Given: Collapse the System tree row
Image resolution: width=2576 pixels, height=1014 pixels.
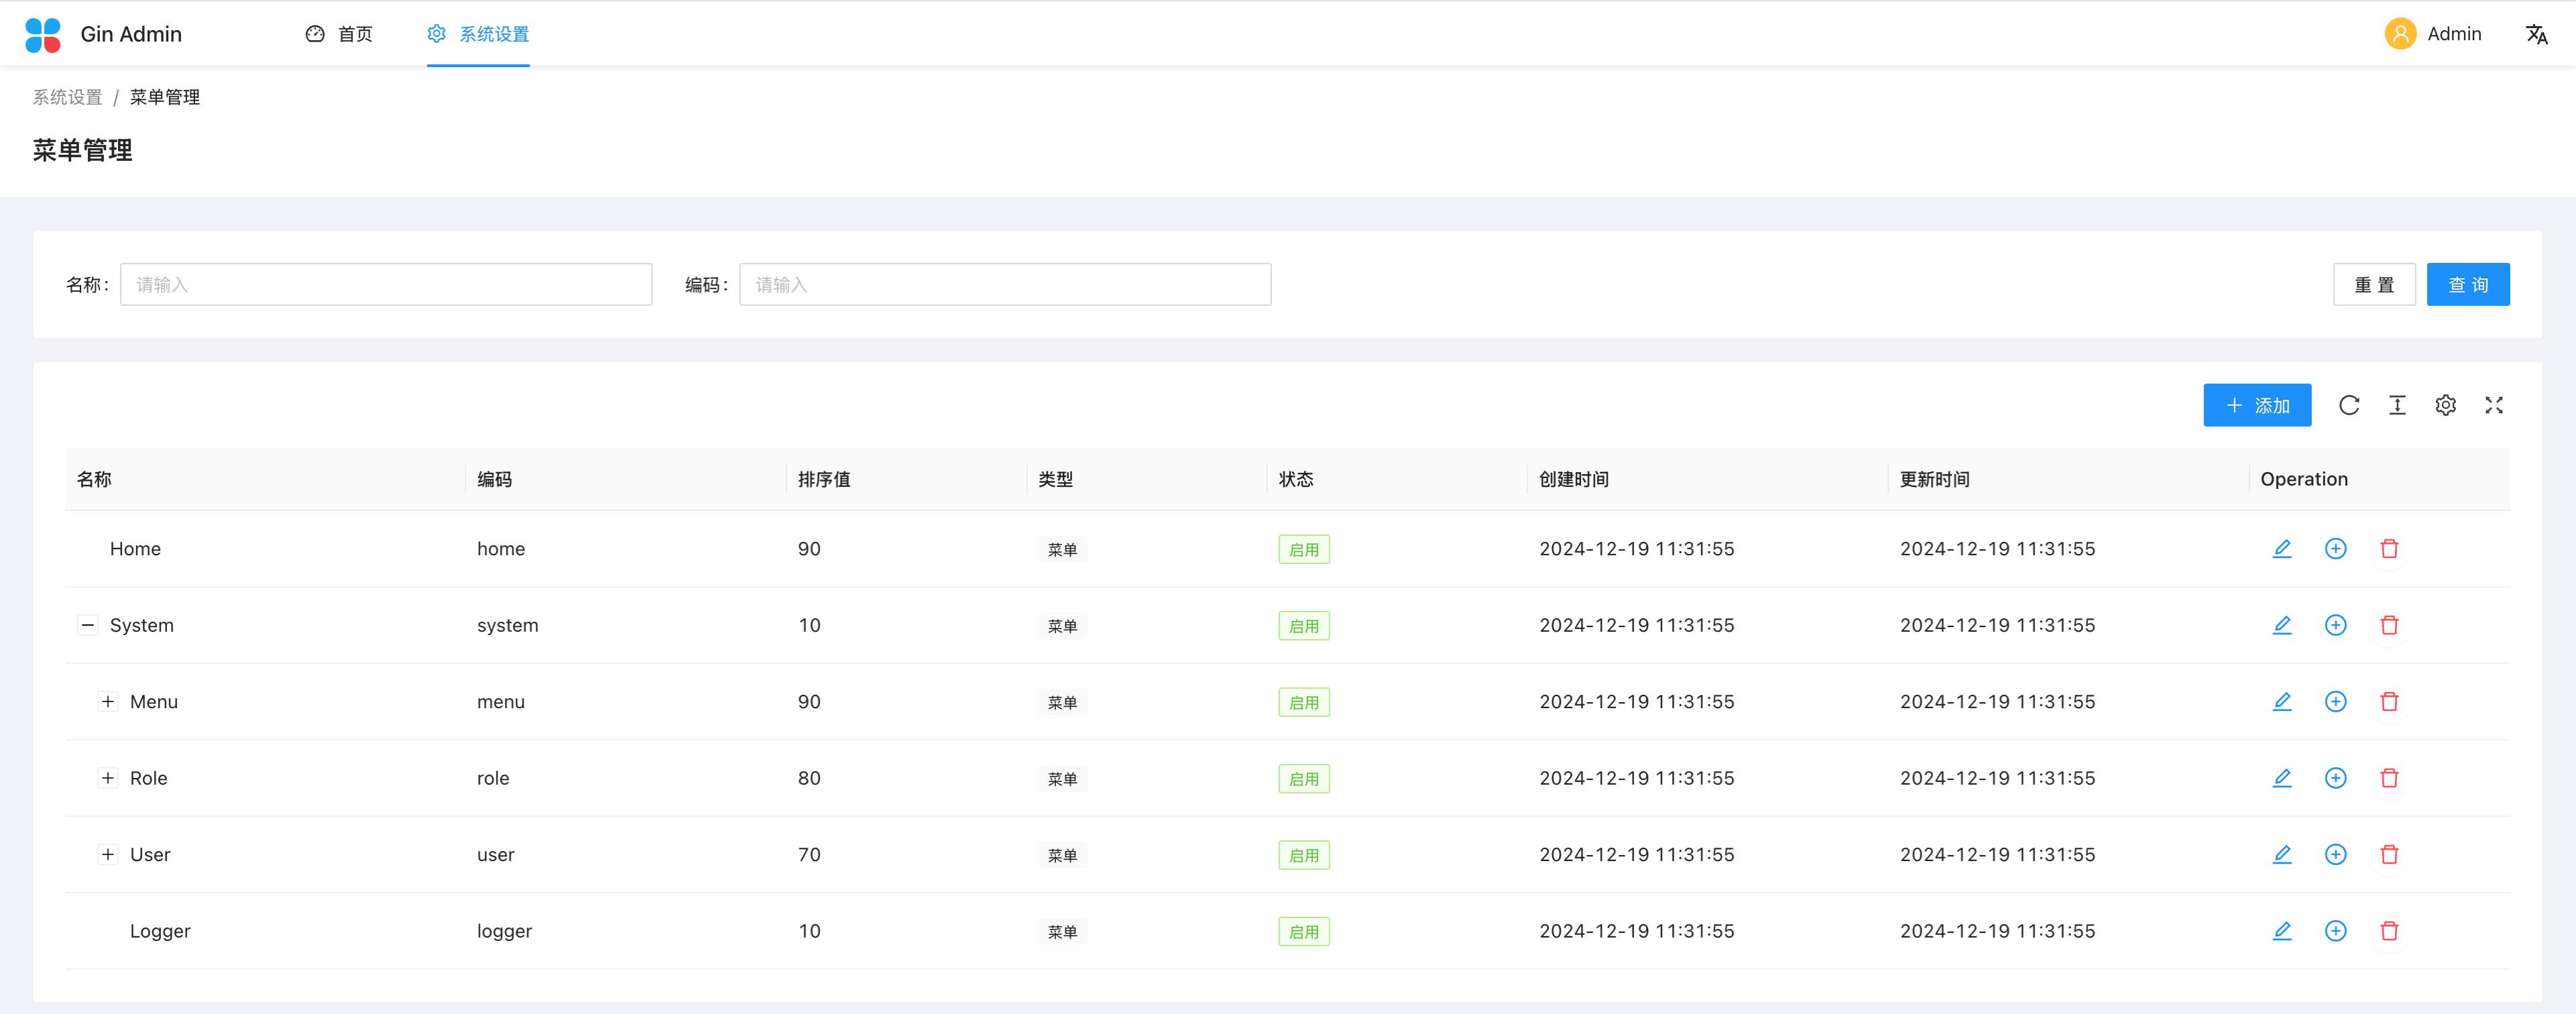Looking at the screenshot, I should pyautogui.click(x=88, y=625).
